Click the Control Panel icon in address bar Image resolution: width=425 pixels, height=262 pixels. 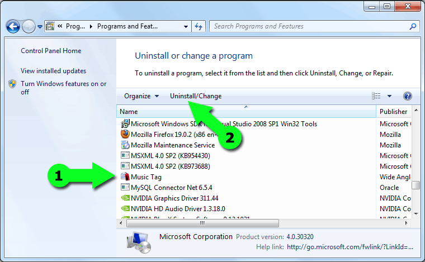click(50, 26)
